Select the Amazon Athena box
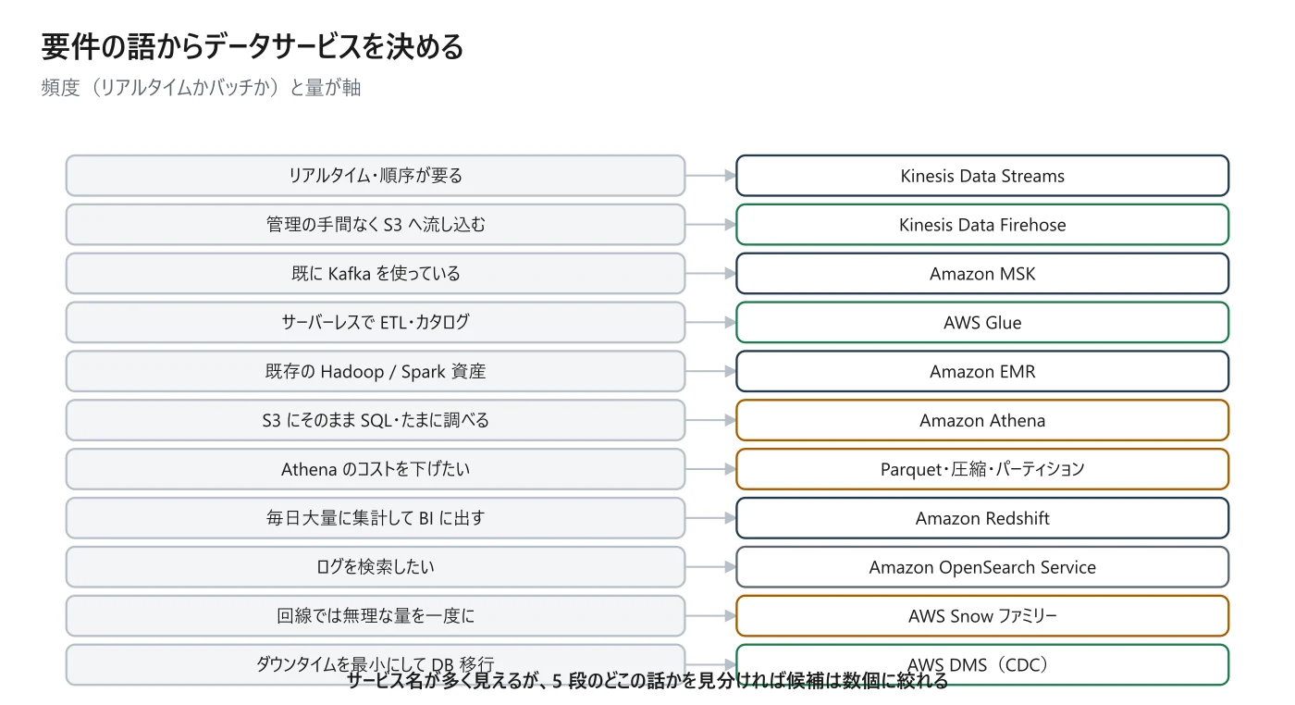 (982, 420)
